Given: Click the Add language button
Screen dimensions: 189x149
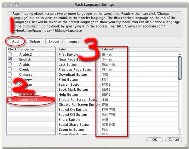Looking at the screenshot, I should point(15,42).
